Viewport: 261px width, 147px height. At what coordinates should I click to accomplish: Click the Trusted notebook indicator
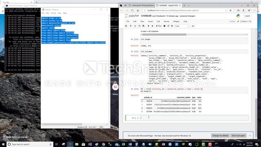coord(232,21)
